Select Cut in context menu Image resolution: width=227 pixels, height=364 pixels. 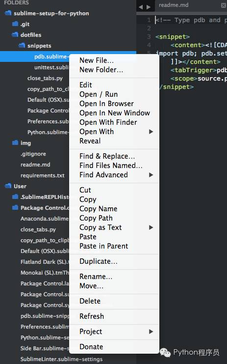tap(85, 190)
